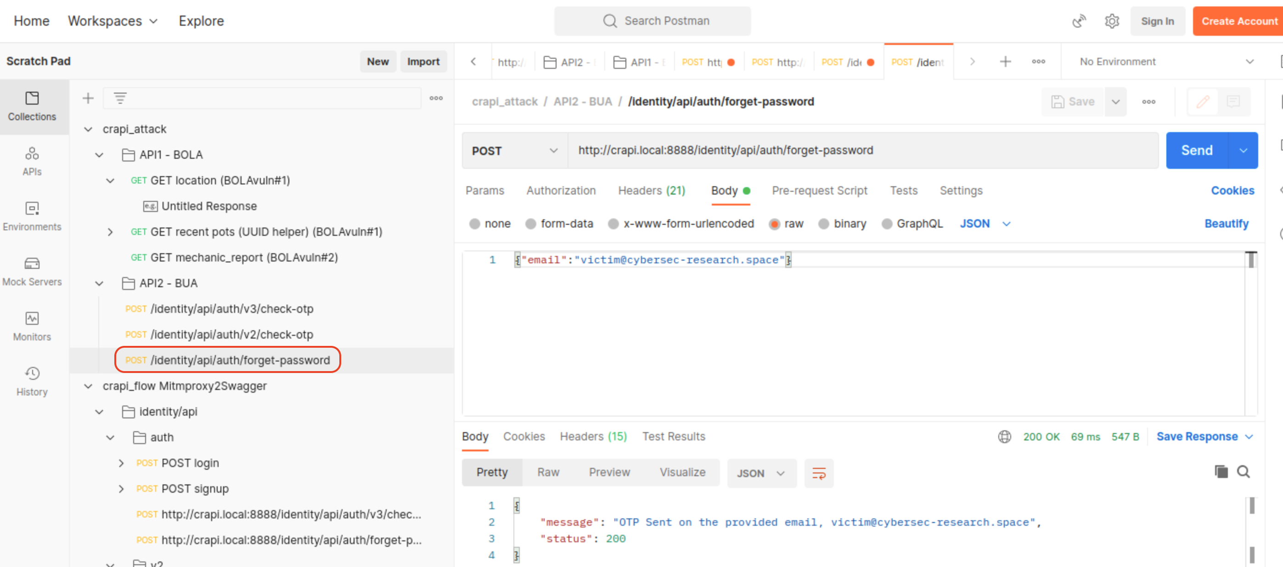The height and width of the screenshot is (567, 1283).
Task: Toggle response line wrap icon
Action: (818, 473)
